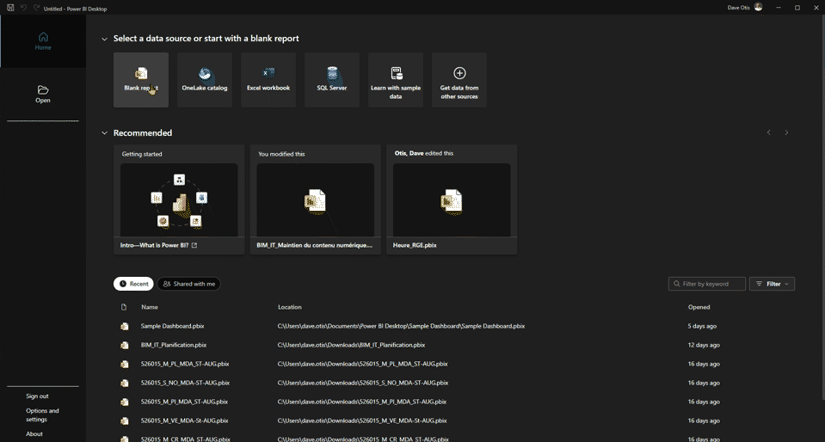825x442 pixels.
Task: Choose the SQL Server data source
Action: [332, 80]
